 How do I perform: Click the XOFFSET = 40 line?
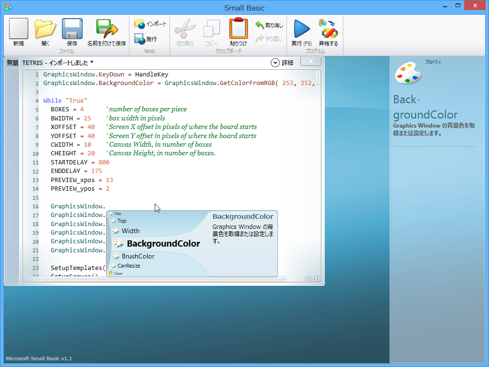(73, 127)
